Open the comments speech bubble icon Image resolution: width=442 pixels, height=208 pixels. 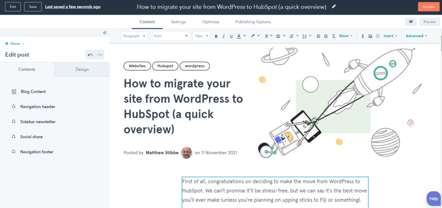[x=411, y=22]
